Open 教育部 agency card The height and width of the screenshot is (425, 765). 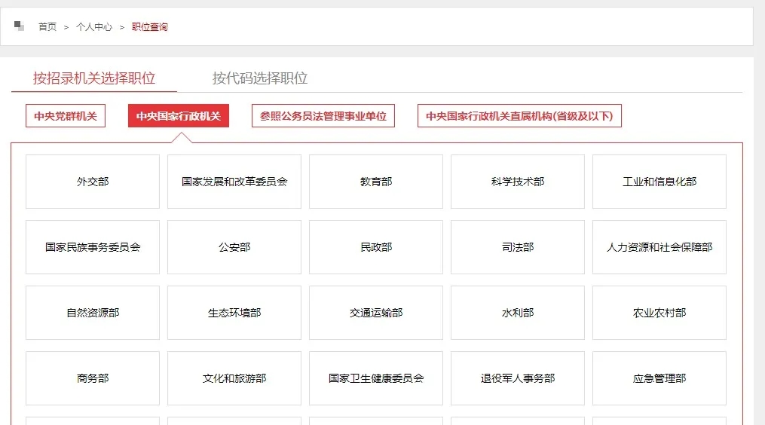click(x=376, y=182)
